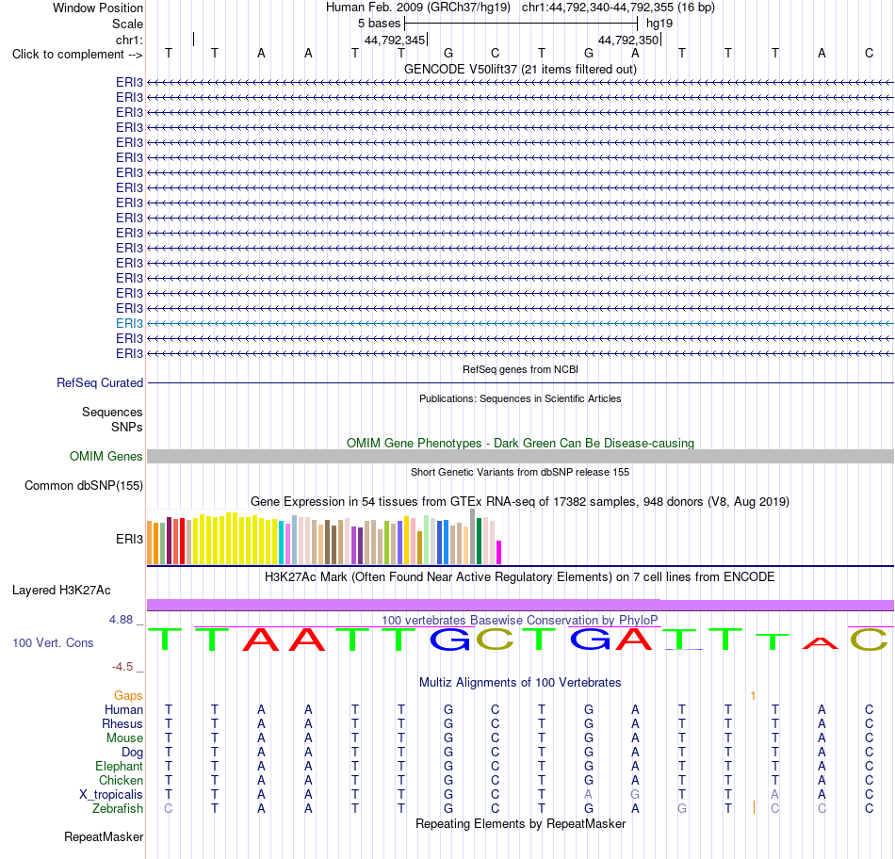895x859 pixels.
Task: Click the dark green bar in GTEx chart
Action: (x=479, y=541)
